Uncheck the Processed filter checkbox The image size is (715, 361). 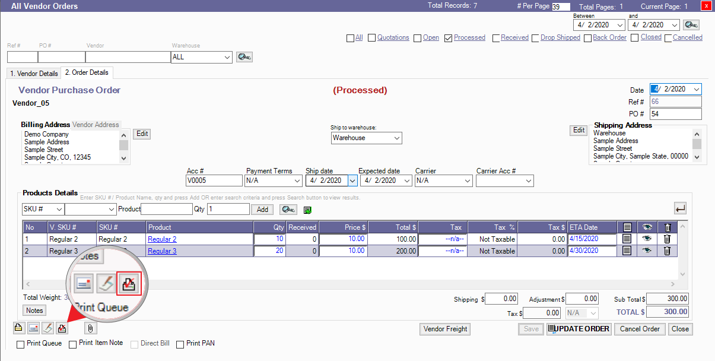click(x=449, y=38)
